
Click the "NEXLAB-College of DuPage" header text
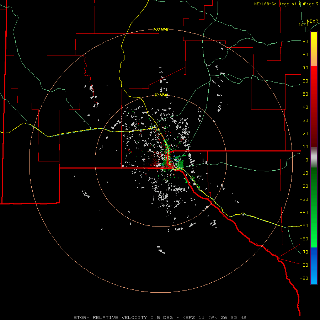[284, 4]
